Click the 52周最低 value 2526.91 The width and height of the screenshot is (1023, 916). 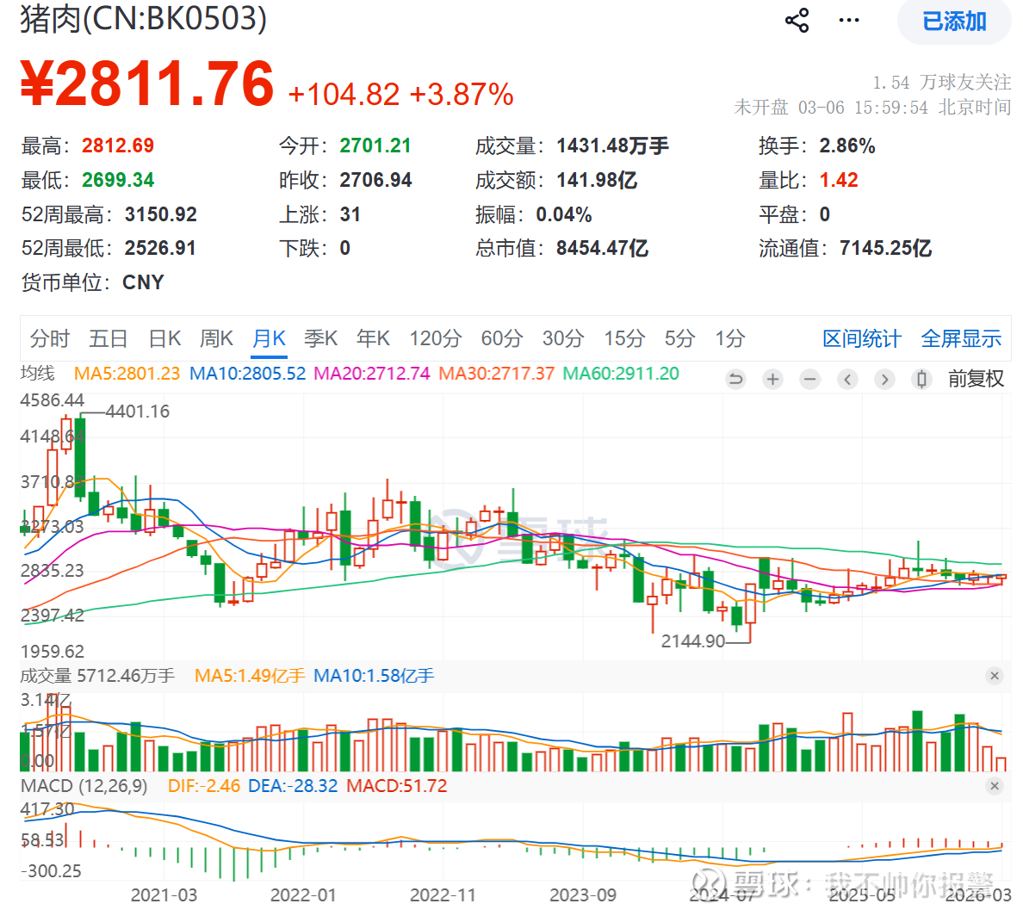(160, 249)
